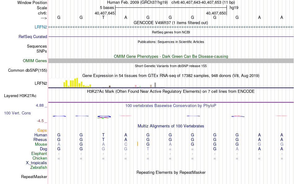Viewport: 294px width, 184px height.
Task: Open the RefSeq Curated track label
Action: [33, 36]
